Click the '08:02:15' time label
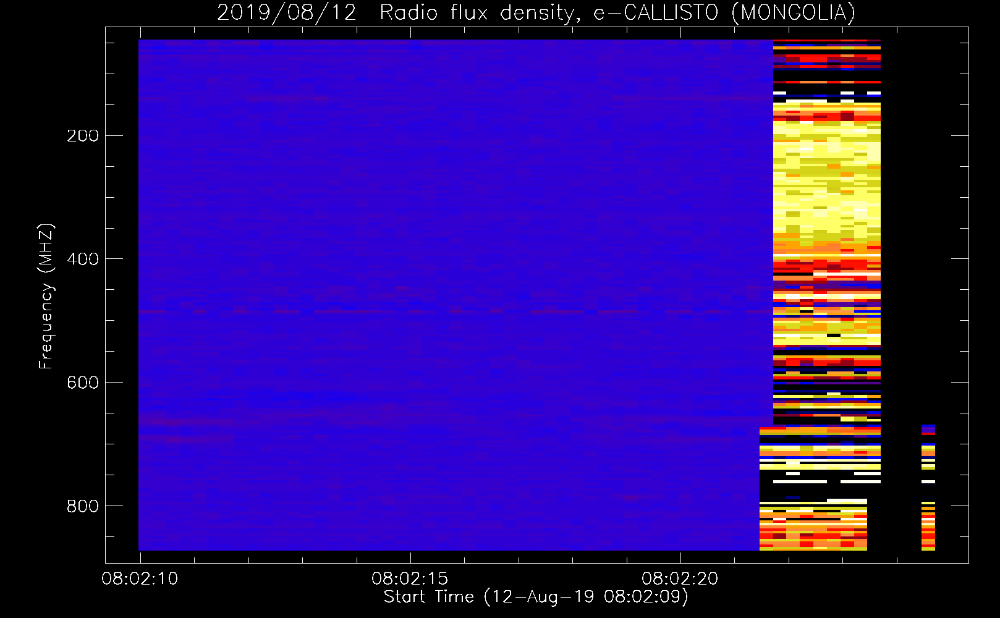The image size is (1000, 618). [410, 579]
